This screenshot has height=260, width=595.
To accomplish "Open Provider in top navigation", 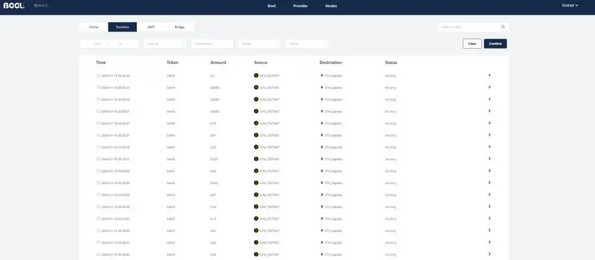I will (301, 6).
